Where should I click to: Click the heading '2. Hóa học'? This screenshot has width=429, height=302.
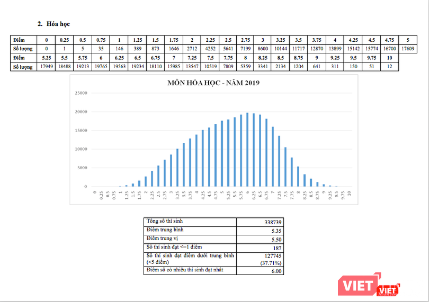click(x=53, y=24)
